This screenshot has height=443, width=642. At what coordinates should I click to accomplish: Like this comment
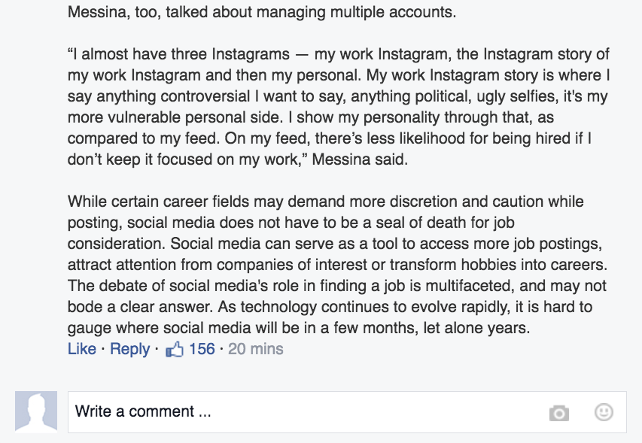(x=81, y=349)
